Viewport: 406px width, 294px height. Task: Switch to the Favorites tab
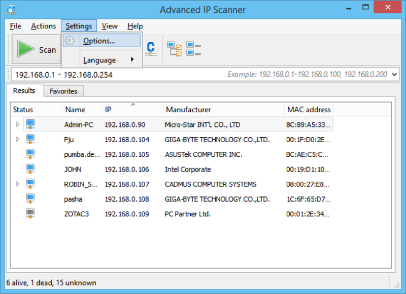(63, 91)
